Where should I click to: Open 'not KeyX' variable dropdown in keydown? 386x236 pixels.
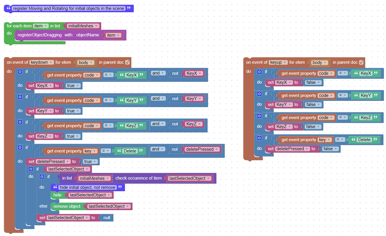(194, 73)
